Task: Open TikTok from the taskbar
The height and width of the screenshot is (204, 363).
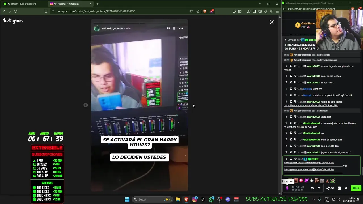Action: coord(203,199)
